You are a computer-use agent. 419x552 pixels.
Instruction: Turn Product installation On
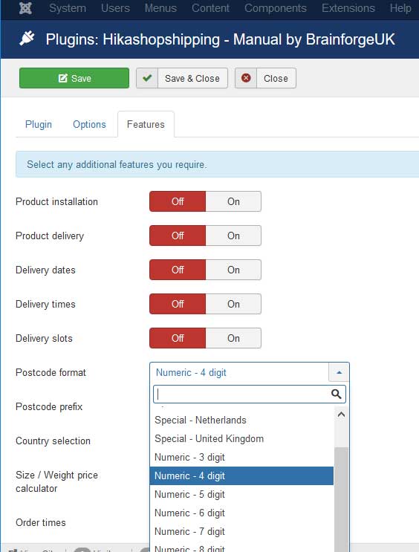point(233,202)
